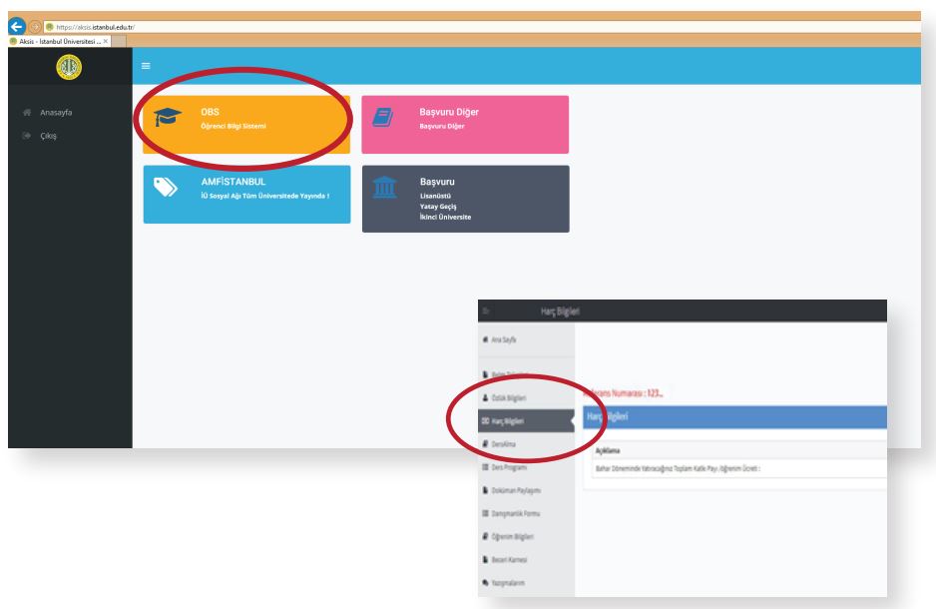Click the red Referans Numarası text
The width and height of the screenshot is (936, 609).
[624, 393]
